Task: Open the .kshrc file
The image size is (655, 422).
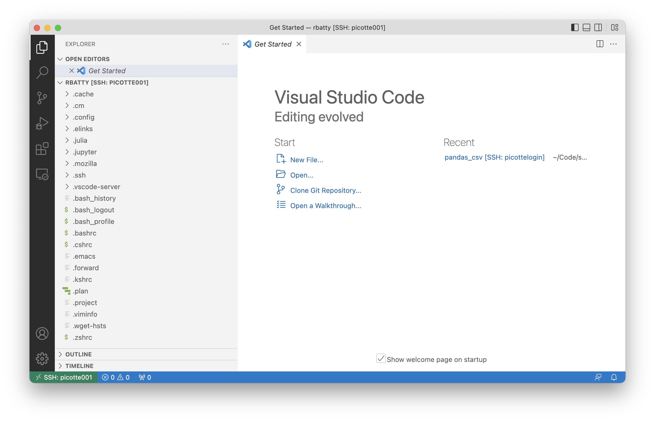Action: [x=146, y=279]
